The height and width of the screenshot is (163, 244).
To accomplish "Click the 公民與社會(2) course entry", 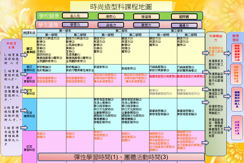I will pos(74,45).
